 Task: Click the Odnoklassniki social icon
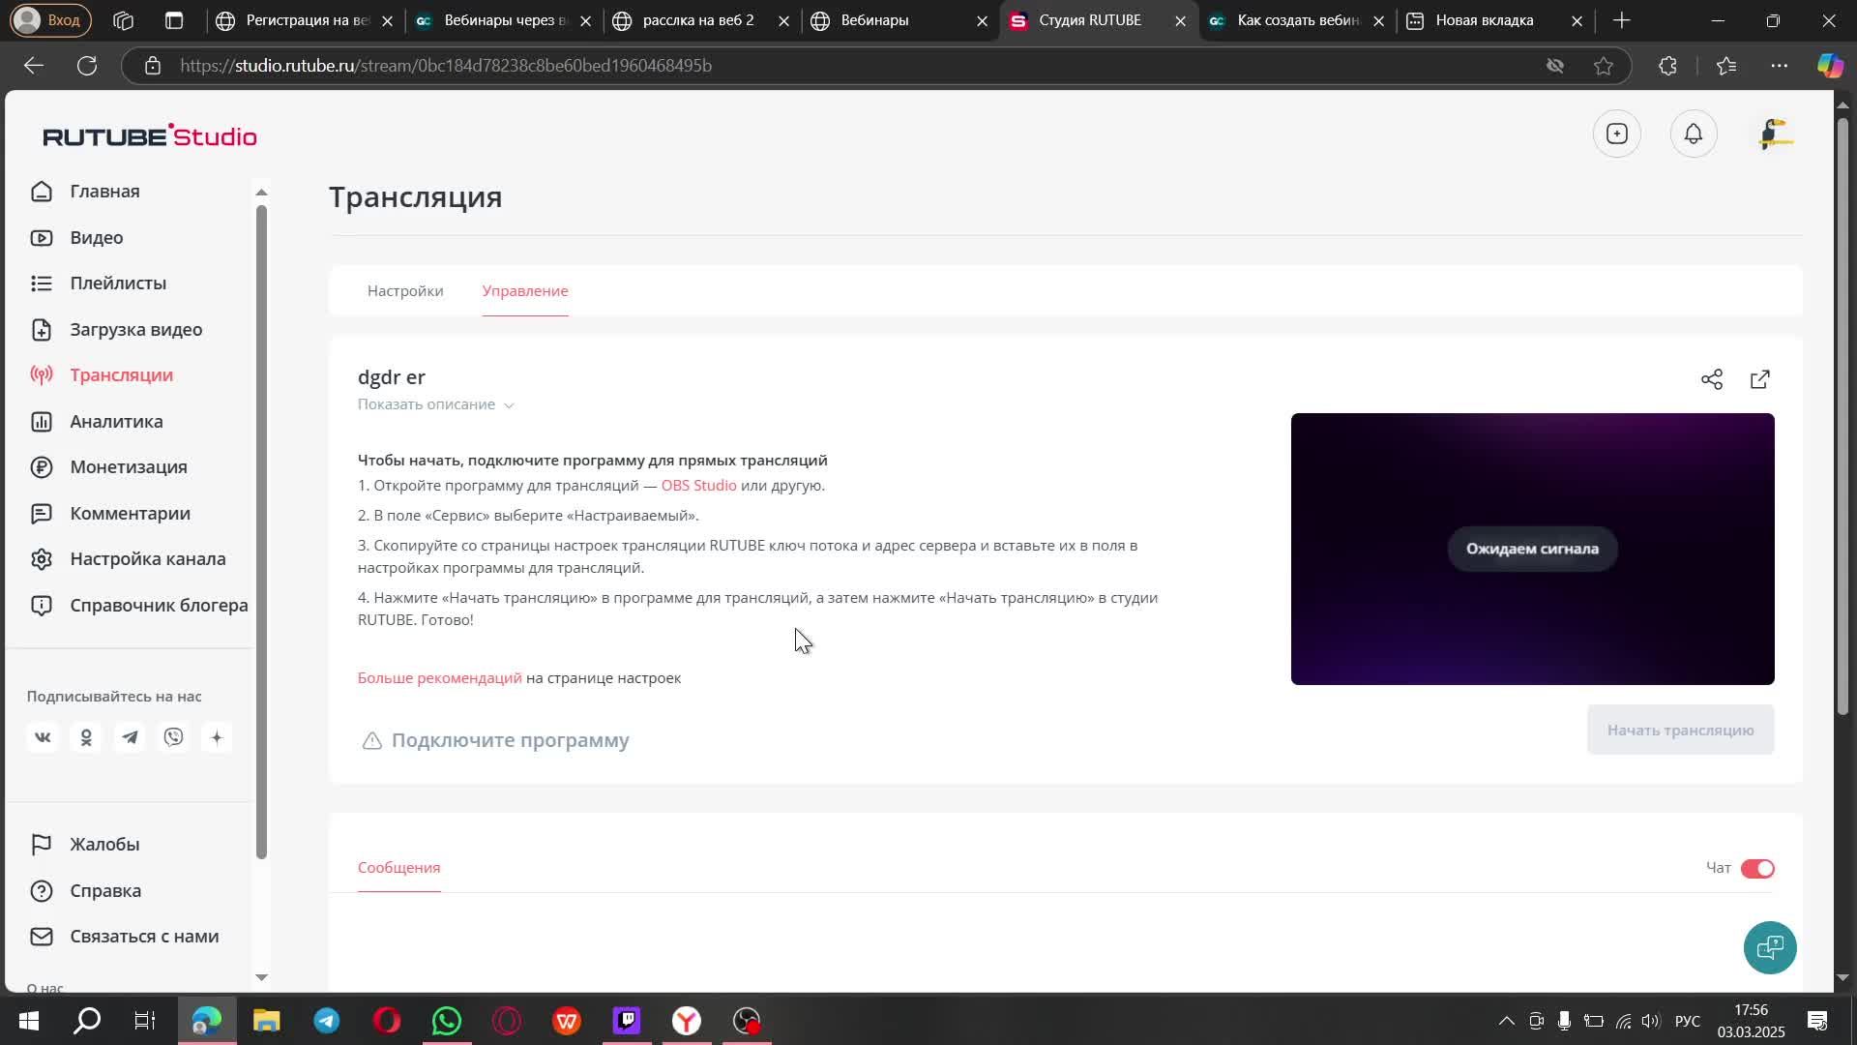86,737
